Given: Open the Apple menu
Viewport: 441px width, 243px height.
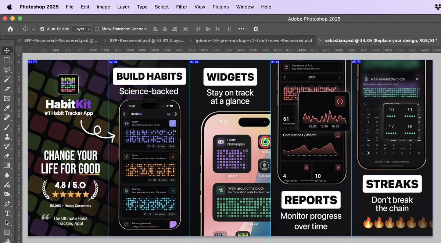Looking at the screenshot, I should pos(10,7).
